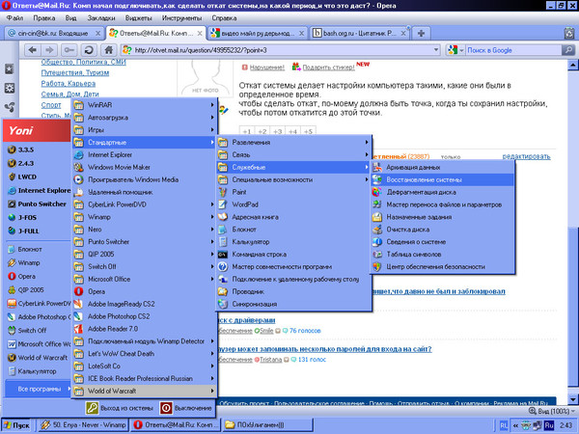Expand the Игры submenu
The width and height of the screenshot is (579, 434).
[144, 130]
